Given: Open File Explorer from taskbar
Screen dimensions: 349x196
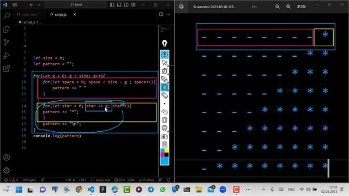Looking at the screenshot, I should (x=198, y=189).
